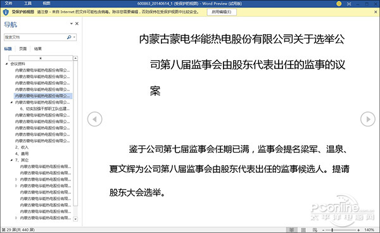This screenshot has width=380, height=233.
Task: Expand the last collapsed heading in list
Action: pyautogui.click(x=16, y=218)
